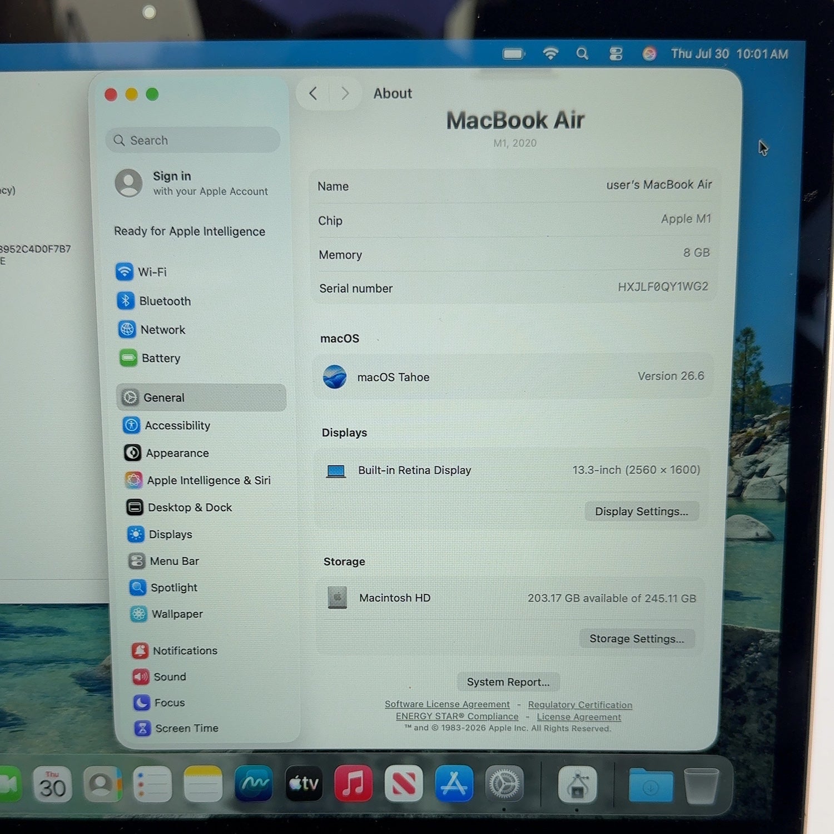The image size is (834, 834).
Task: Launch Freeform from the Dock
Action: click(x=254, y=784)
